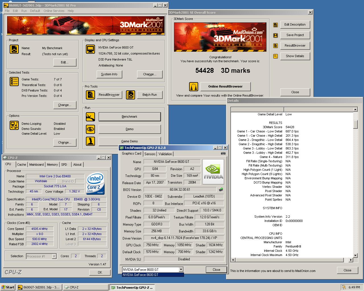Open the Run menu in 3DMark2001
The height and width of the screenshot is (291, 364).
pos(24,11)
